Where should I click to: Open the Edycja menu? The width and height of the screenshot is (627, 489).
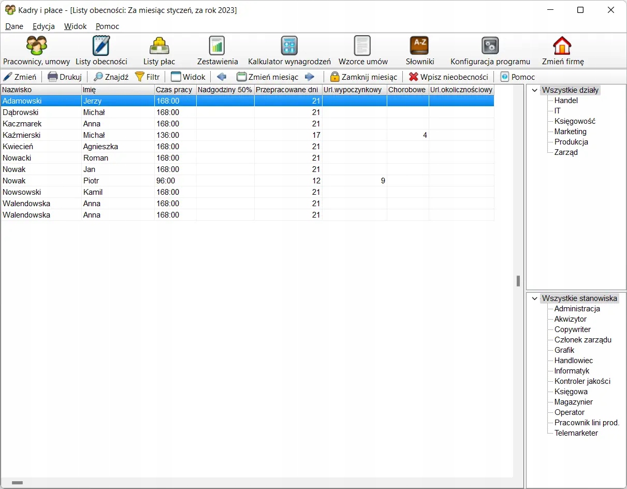click(x=43, y=26)
